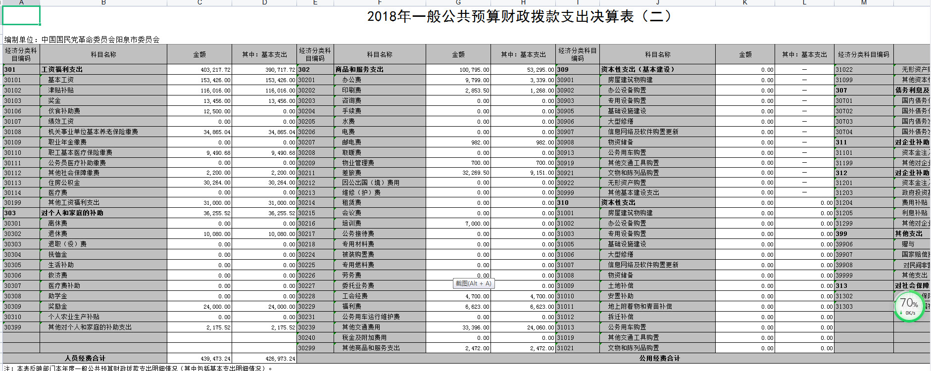Select the amount 403,217.72
Image resolution: width=931 pixels, height=371 pixels.
[199, 70]
